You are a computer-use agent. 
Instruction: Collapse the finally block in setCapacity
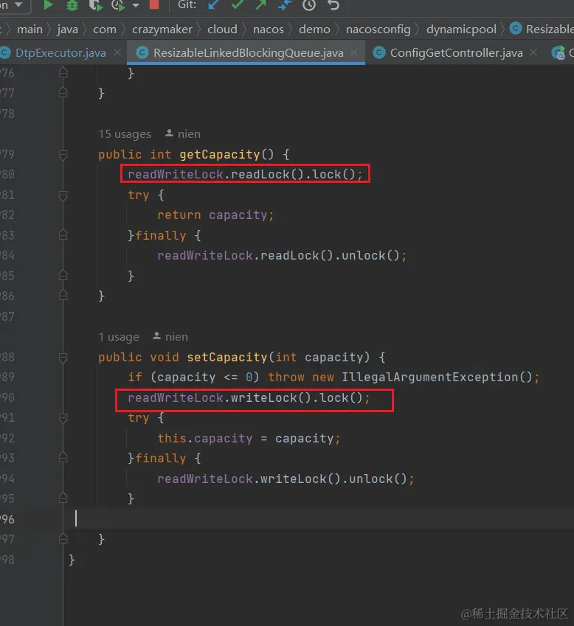[63, 458]
